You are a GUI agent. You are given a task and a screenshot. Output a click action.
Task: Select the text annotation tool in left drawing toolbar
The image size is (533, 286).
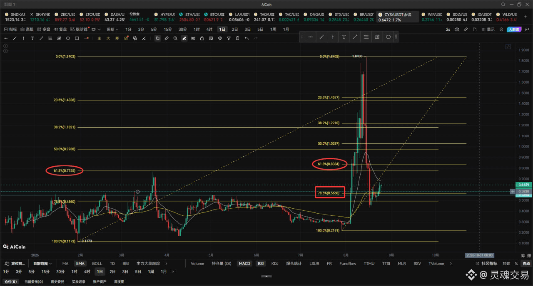point(32,38)
